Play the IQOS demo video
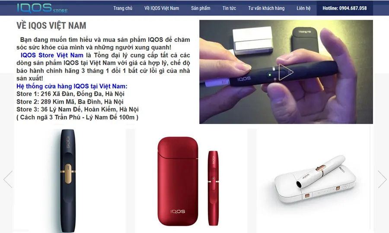389x233 pixels. point(286,72)
